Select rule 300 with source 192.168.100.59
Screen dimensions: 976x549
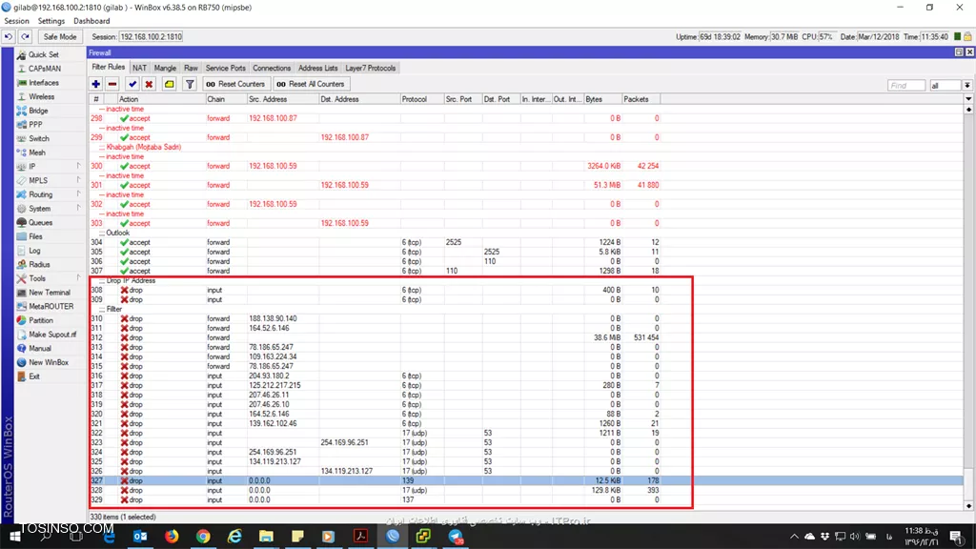526,166
